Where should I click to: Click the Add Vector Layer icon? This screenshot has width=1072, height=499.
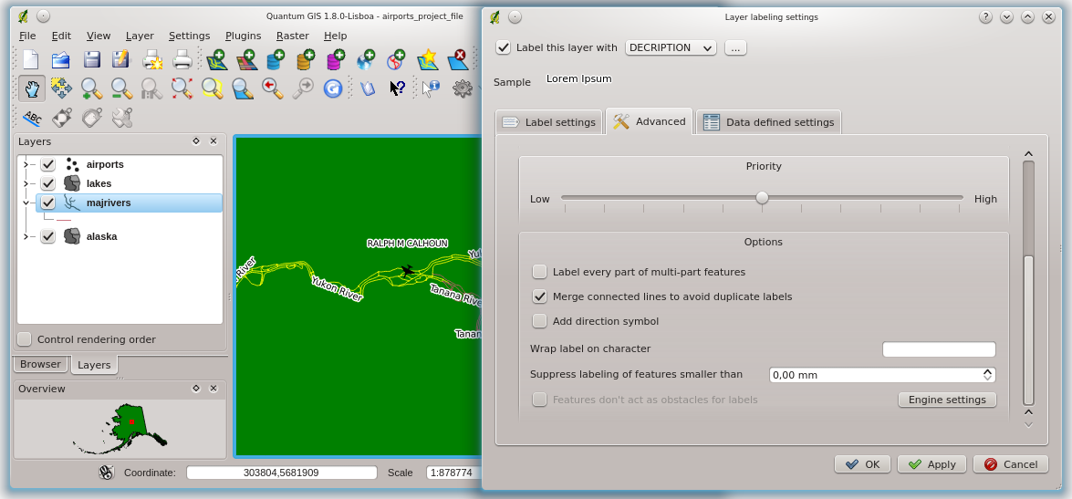click(x=217, y=60)
